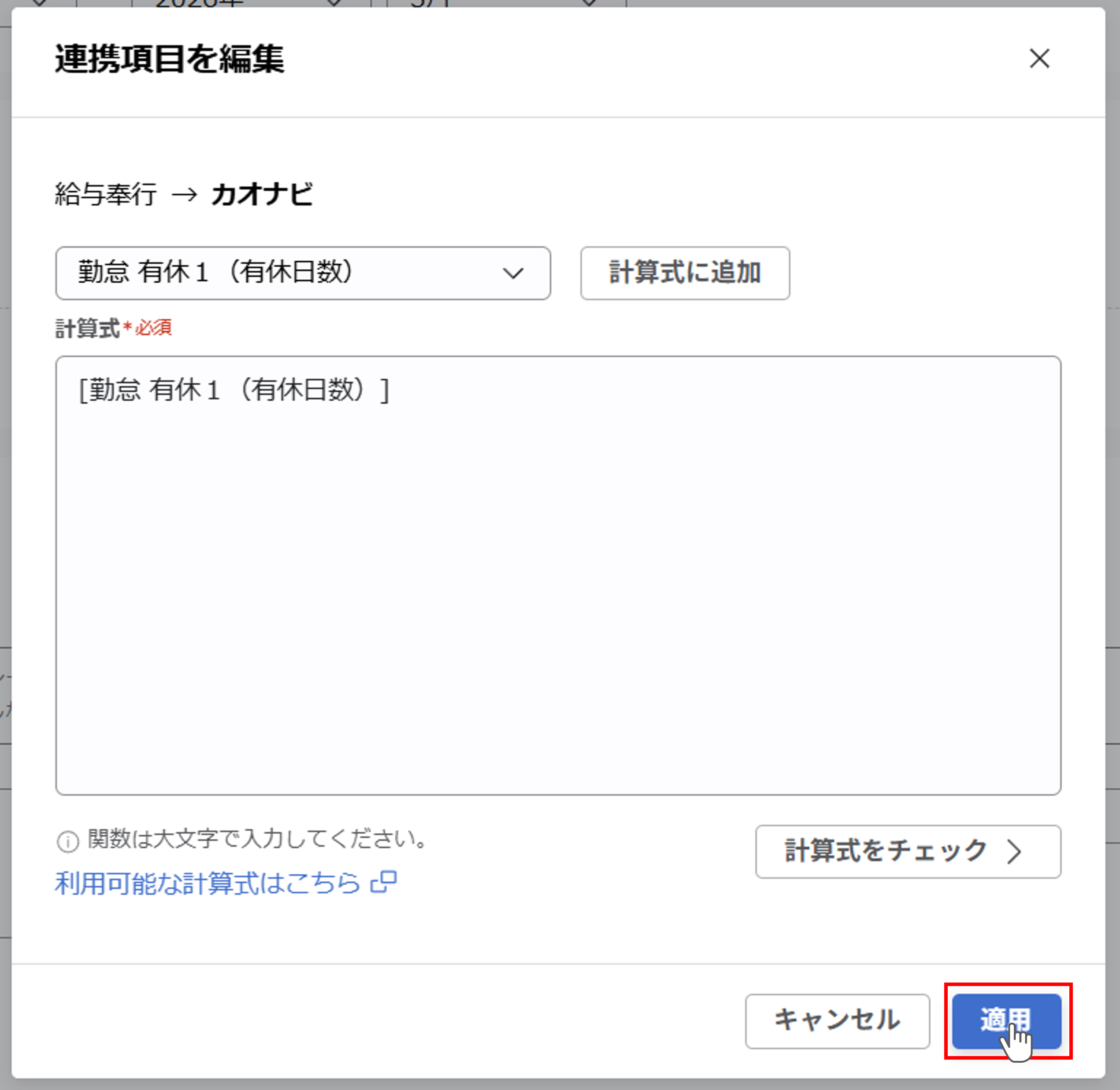Screen dimensions: 1120x1090
Task: Apply changes with the 適用 button
Action: tap(1007, 1021)
